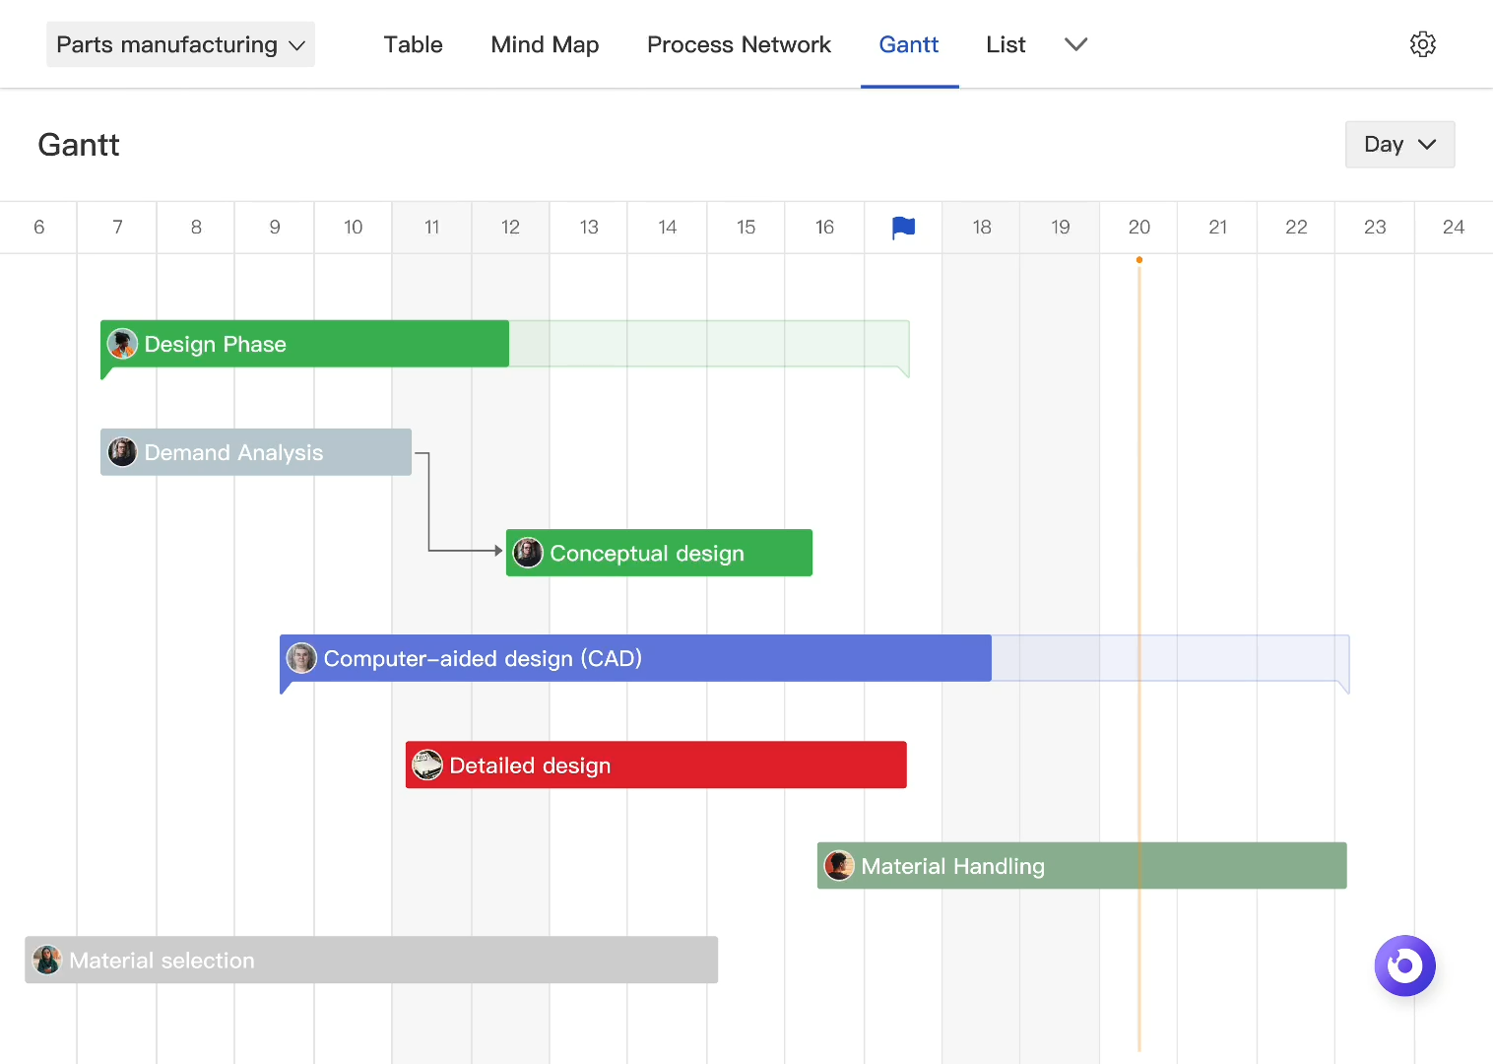
Task: Click day 15 in the date header
Action: (x=746, y=228)
